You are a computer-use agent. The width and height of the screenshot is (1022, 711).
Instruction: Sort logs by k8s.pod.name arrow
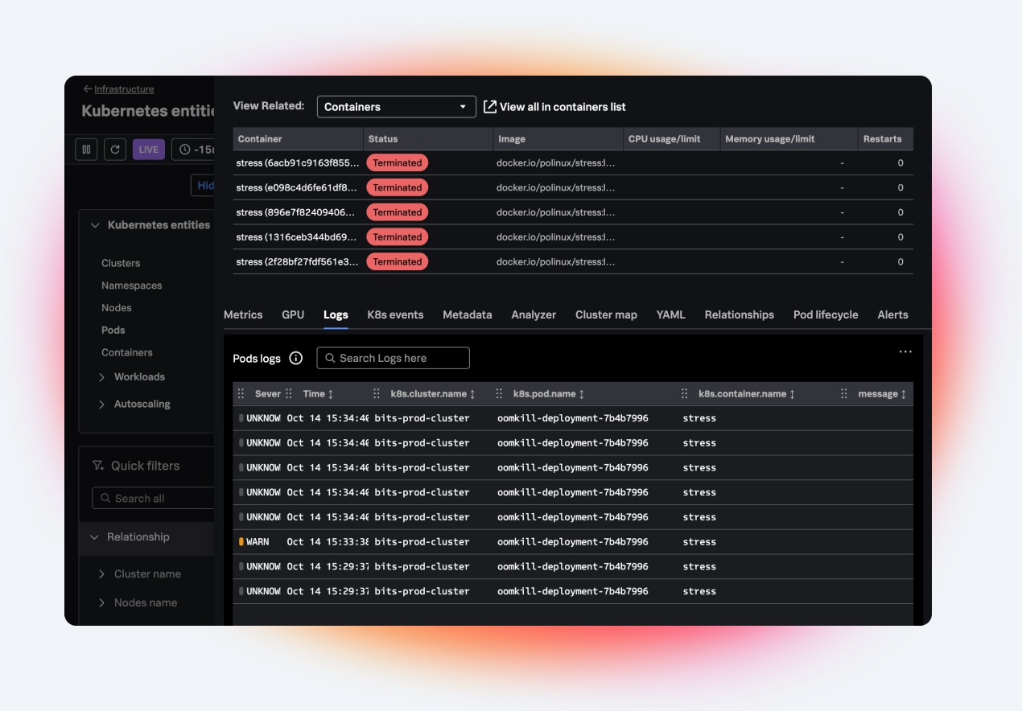(x=582, y=394)
